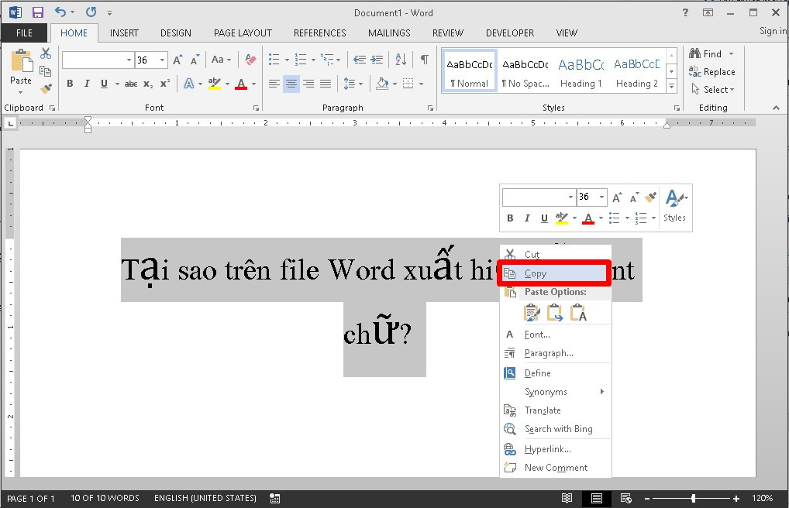
Task: Click Hyperlink... in the context menu
Action: tap(547, 449)
